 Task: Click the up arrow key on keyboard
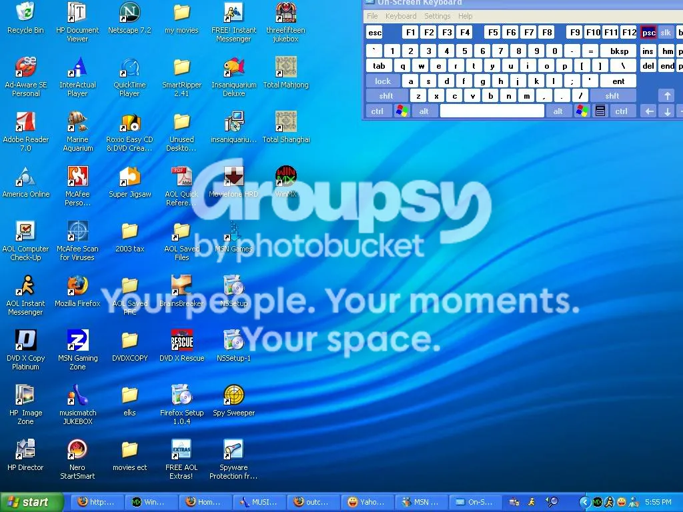[666, 96]
